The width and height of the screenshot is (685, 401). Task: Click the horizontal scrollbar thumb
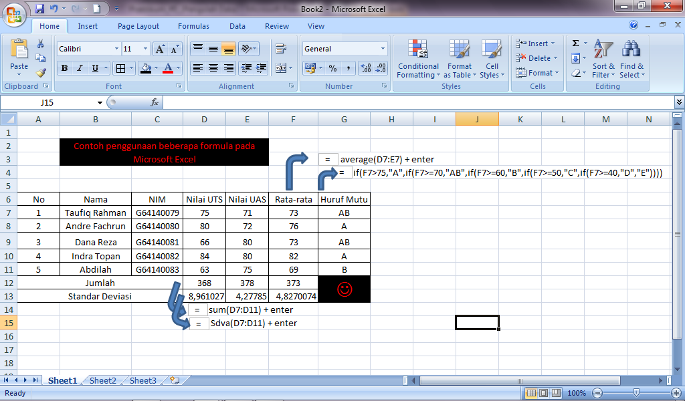pos(520,380)
